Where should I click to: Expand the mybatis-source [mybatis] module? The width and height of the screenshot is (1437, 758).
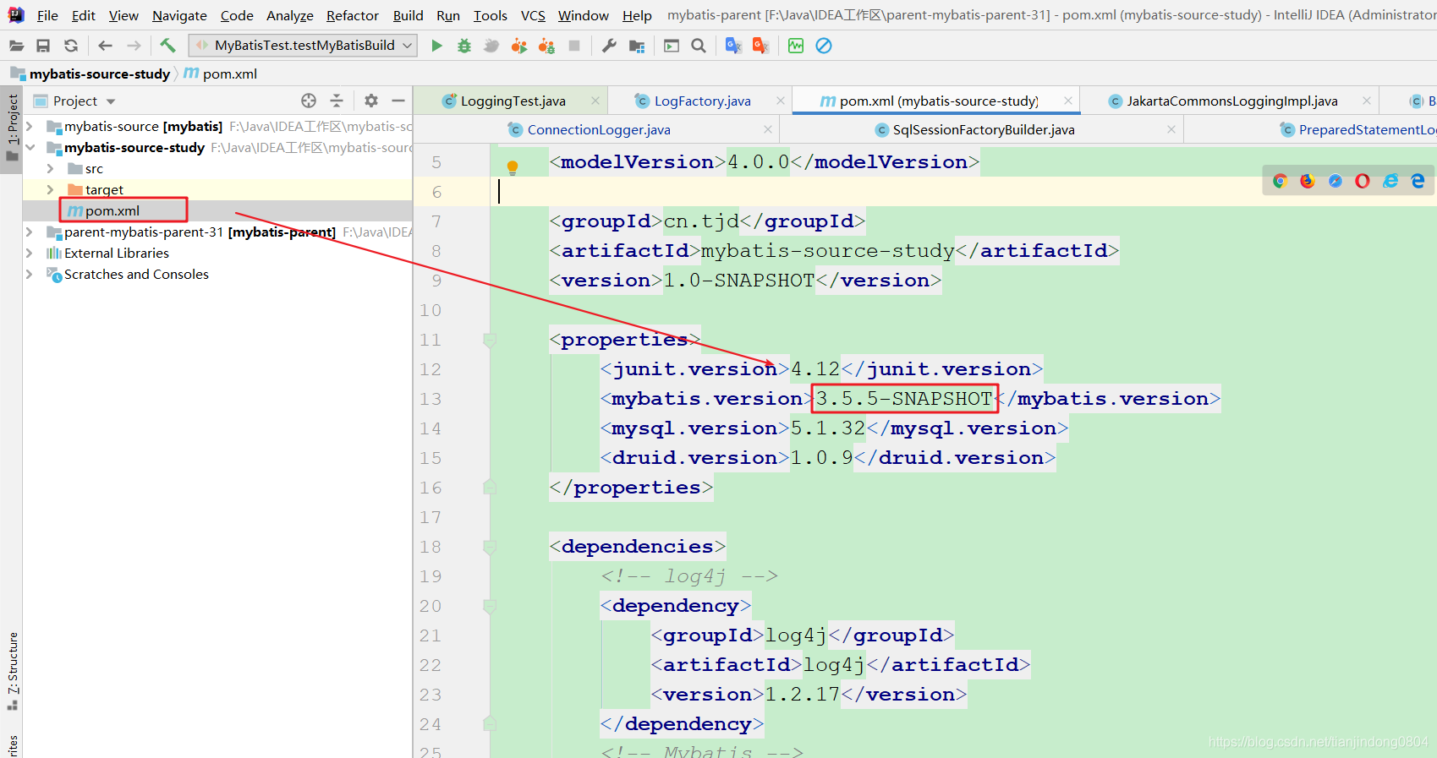pyautogui.click(x=30, y=126)
